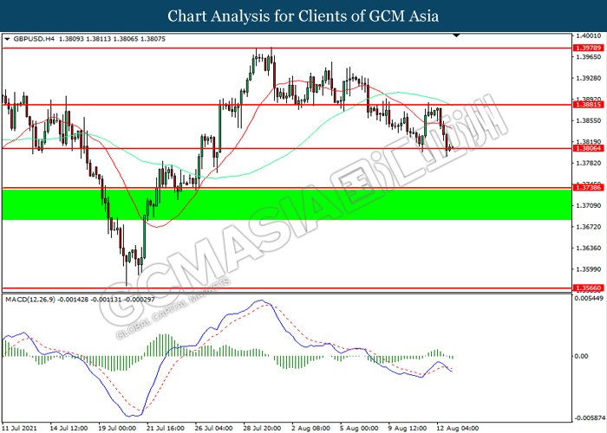The width and height of the screenshot is (607, 433).
Task: Click the 9 Aug 12:00 time label
Action: coord(408,429)
